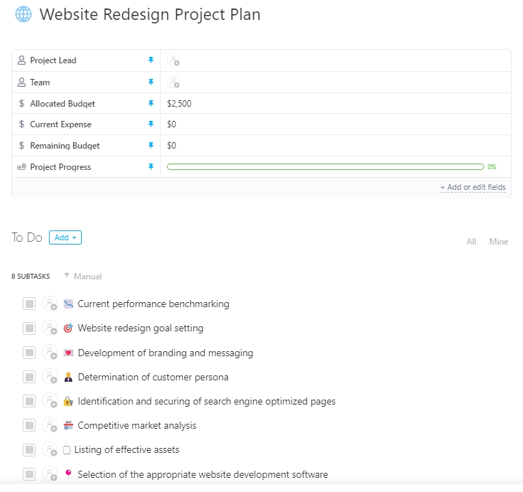Unpin the Project Progress field
Screen dimensions: 523x492
point(151,166)
